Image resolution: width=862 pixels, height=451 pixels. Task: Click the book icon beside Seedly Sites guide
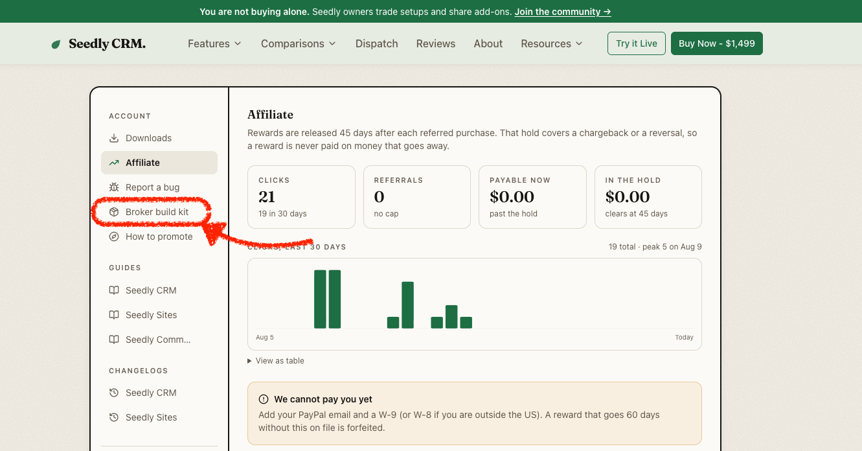click(114, 315)
